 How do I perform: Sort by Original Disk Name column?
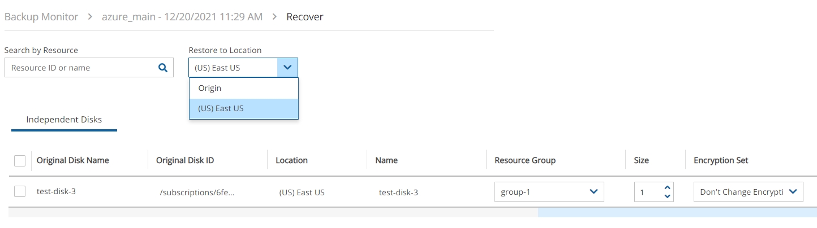(x=73, y=160)
